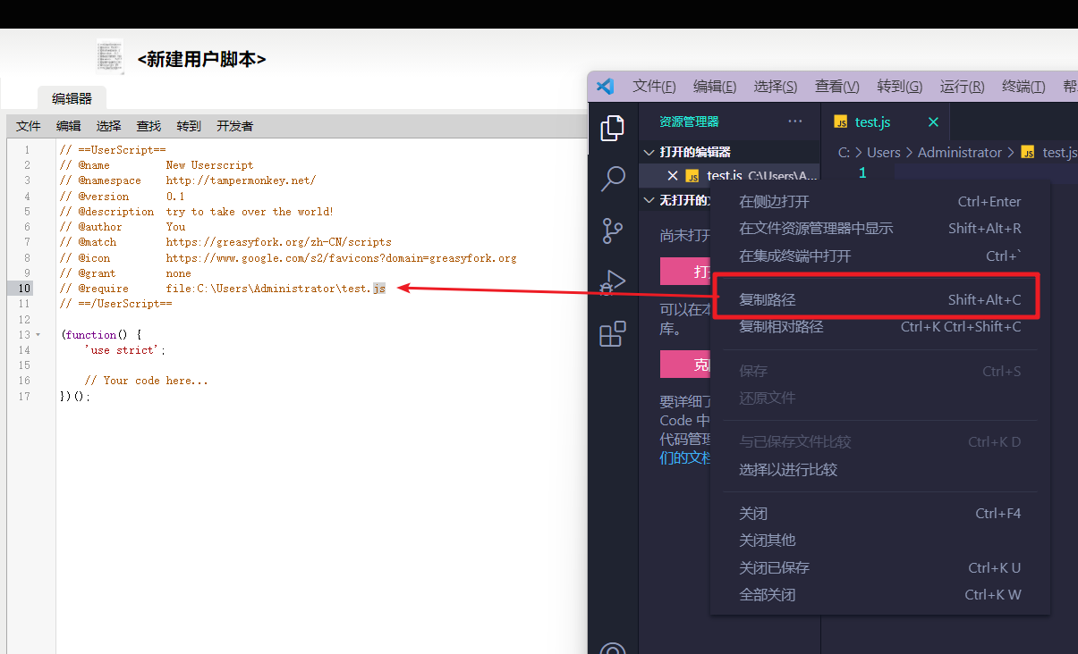Viewport: 1078px width, 654px height.
Task: Click the Administrator breadcrumb segment
Action: (x=959, y=153)
